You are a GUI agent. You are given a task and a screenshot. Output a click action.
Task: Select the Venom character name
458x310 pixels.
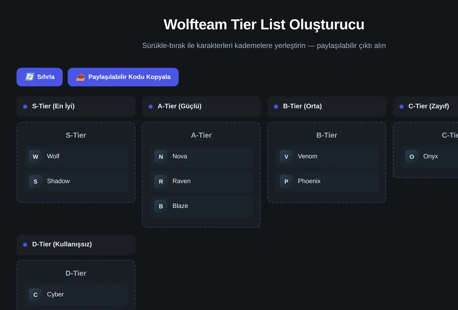pyautogui.click(x=308, y=156)
